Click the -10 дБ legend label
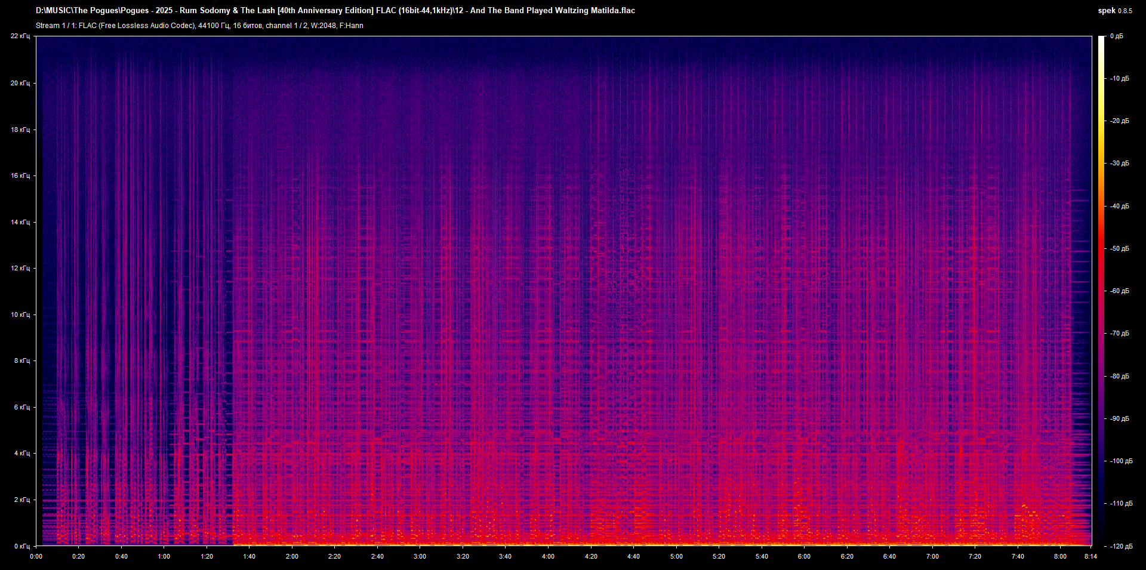The image size is (1146, 570). tap(1120, 79)
